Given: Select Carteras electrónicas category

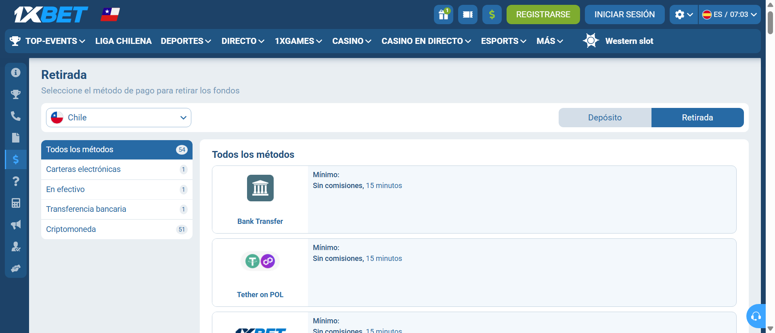Looking at the screenshot, I should tap(117, 170).
